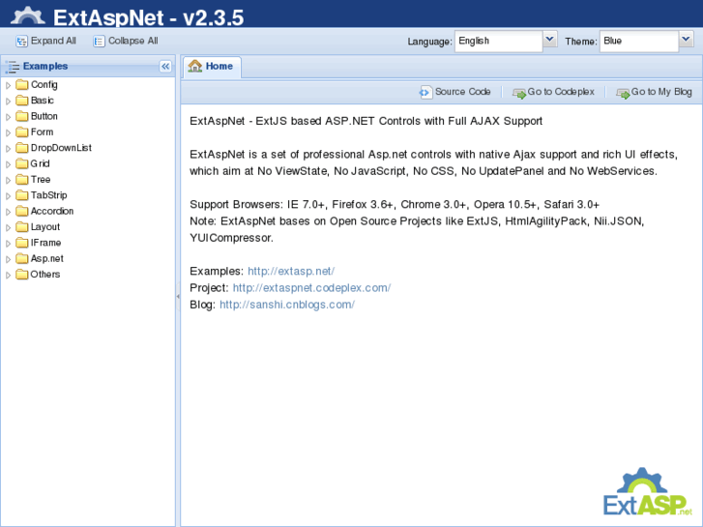
Task: Click the Grid folder icon
Action: tap(22, 163)
